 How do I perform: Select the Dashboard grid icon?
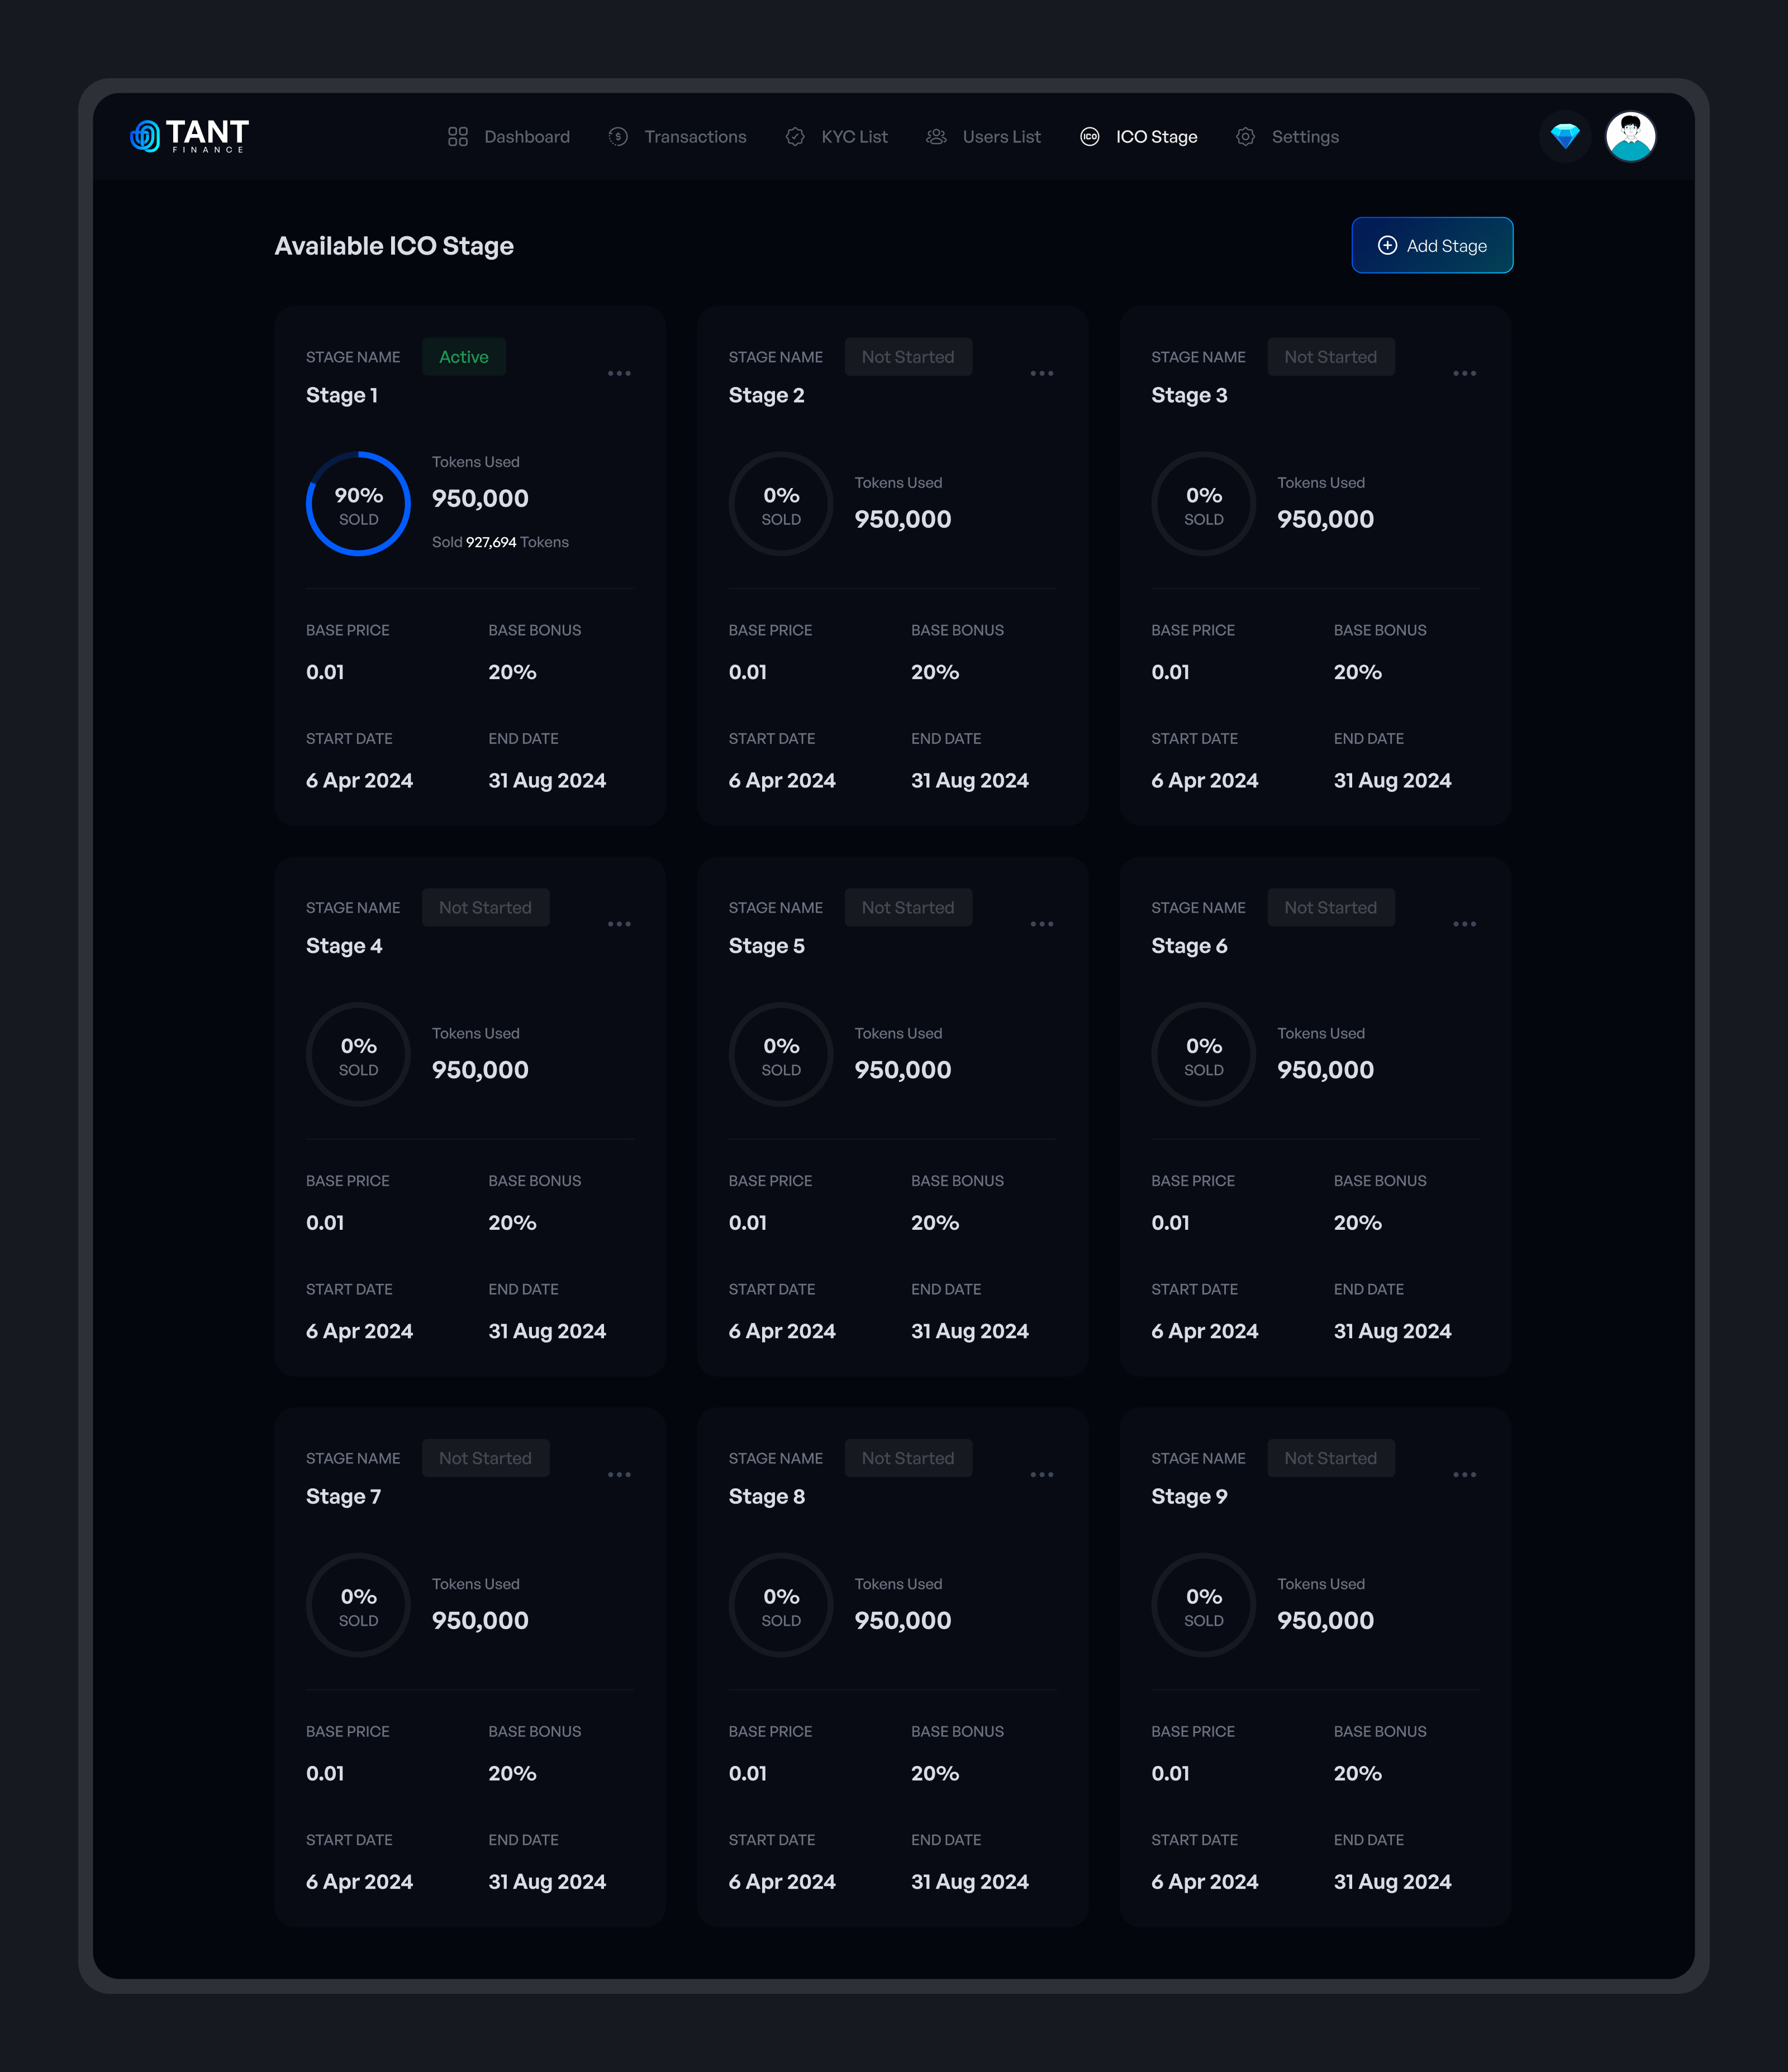(x=458, y=137)
